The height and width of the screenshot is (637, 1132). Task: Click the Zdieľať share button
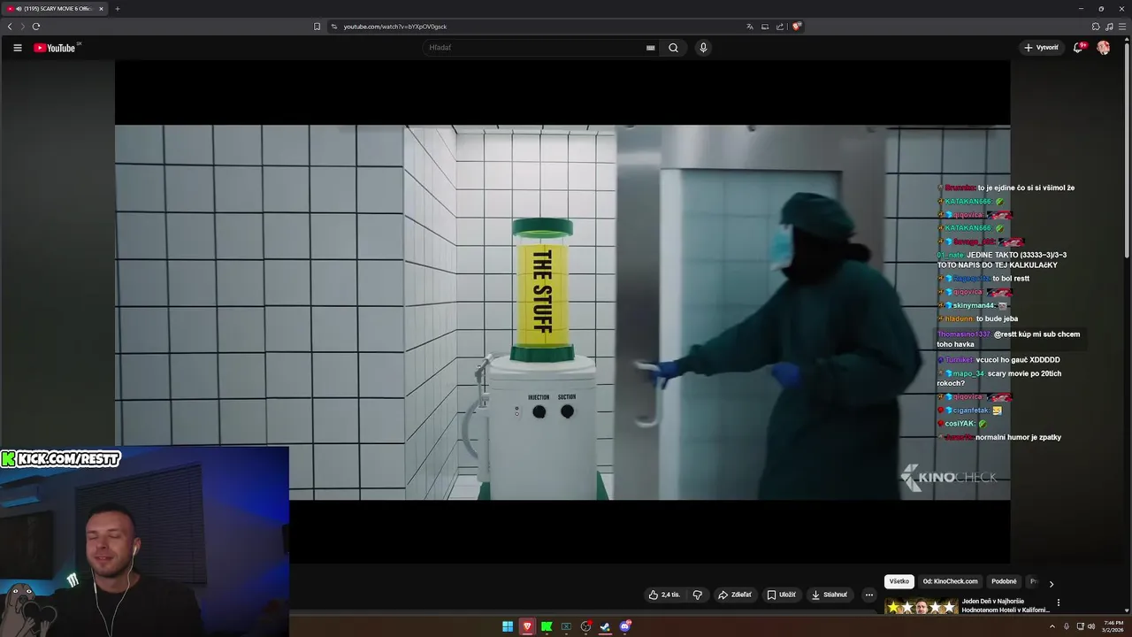(735, 595)
